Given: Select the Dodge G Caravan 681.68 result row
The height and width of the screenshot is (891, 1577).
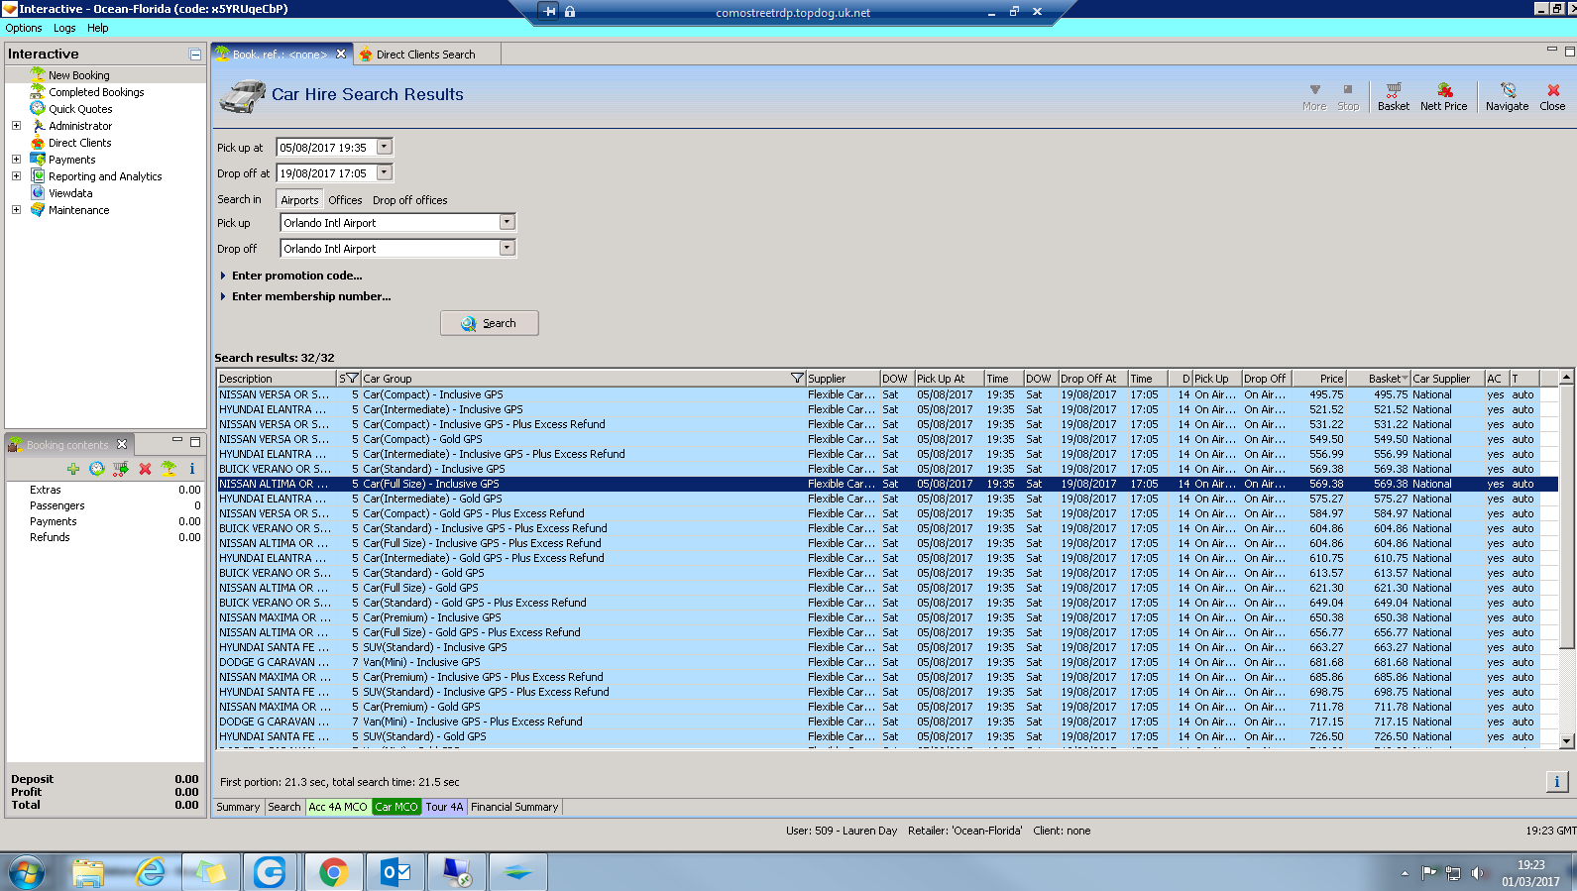Looking at the screenshot, I should click(887, 662).
